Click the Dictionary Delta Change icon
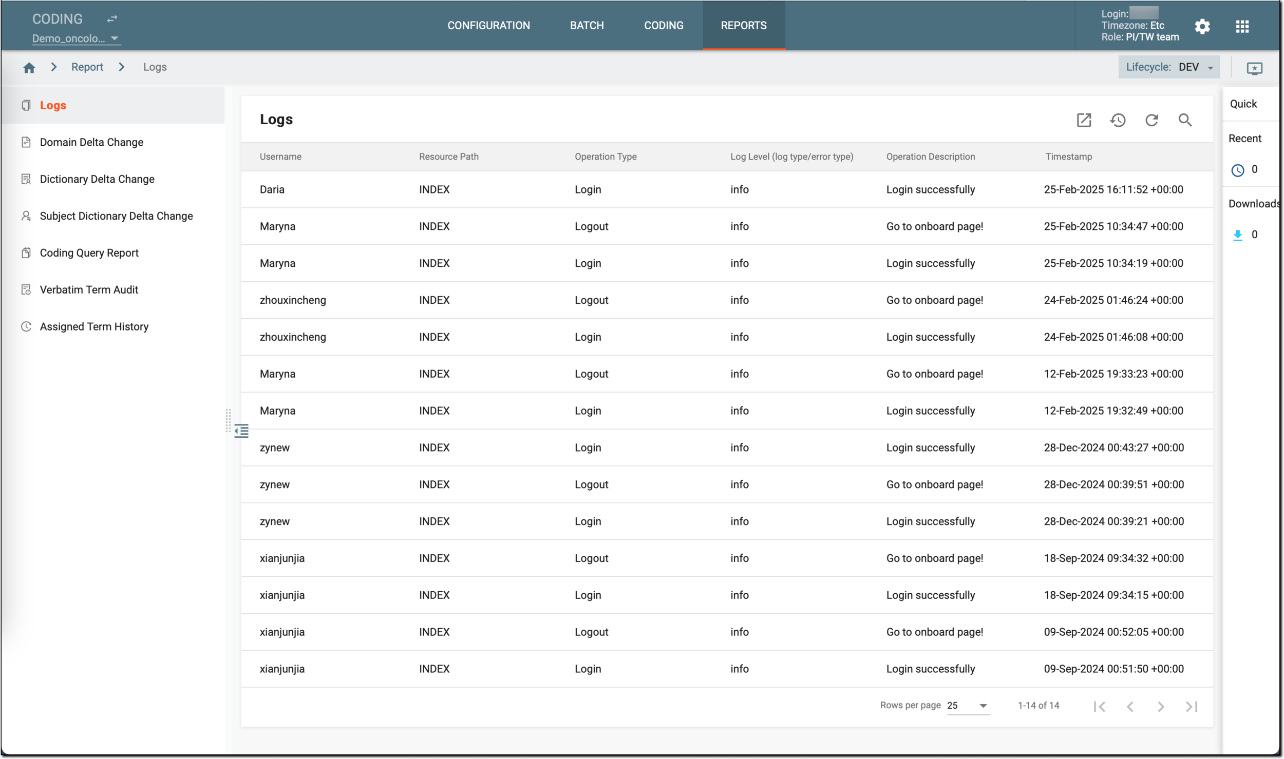The image size is (1284, 759). [26, 179]
